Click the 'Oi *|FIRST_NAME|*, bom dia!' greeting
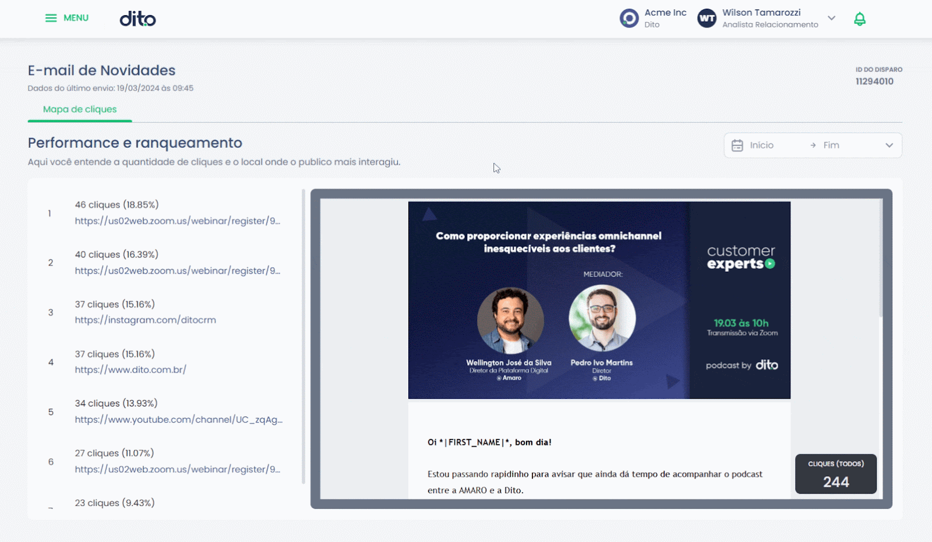This screenshot has width=932, height=542. point(489,442)
